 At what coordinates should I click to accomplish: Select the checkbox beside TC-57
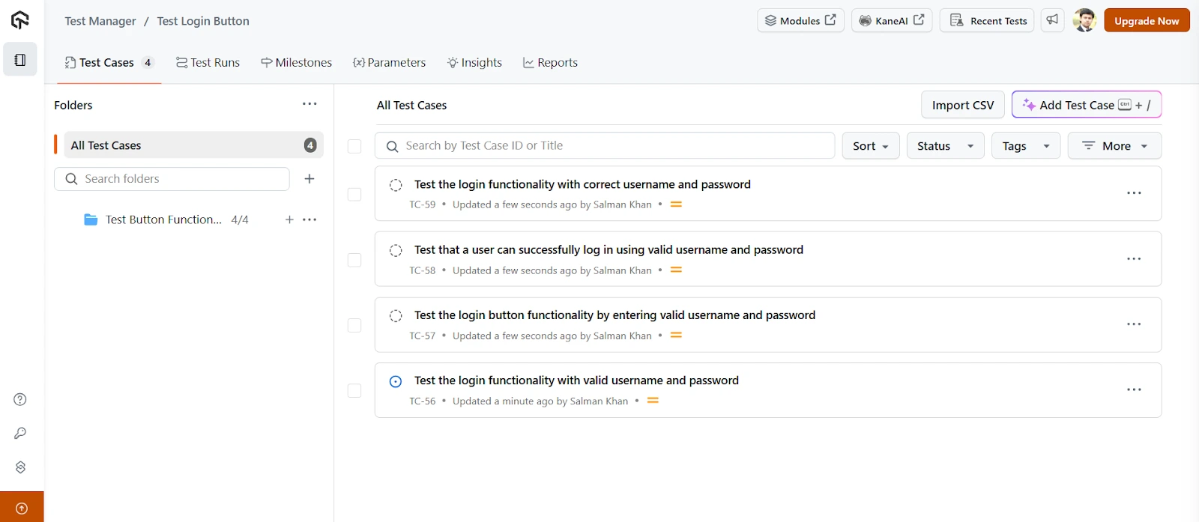pos(353,325)
